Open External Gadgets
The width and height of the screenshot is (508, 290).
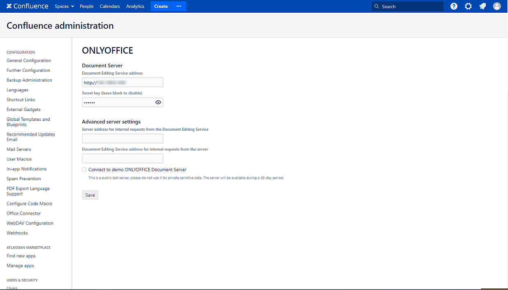coord(23,110)
